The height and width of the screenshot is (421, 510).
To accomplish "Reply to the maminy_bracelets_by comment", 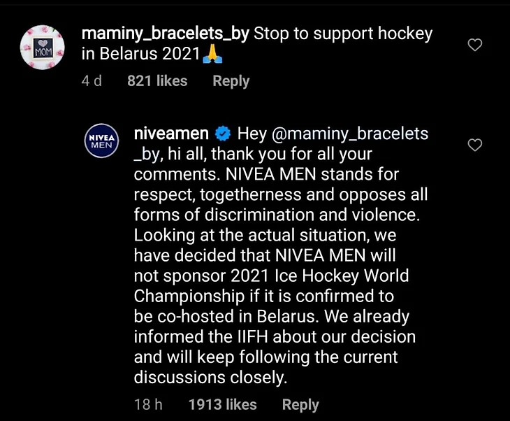I will tap(231, 81).
